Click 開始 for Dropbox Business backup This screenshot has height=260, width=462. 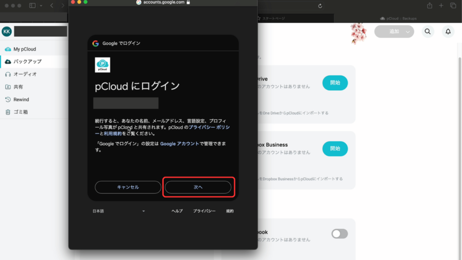[x=335, y=149]
